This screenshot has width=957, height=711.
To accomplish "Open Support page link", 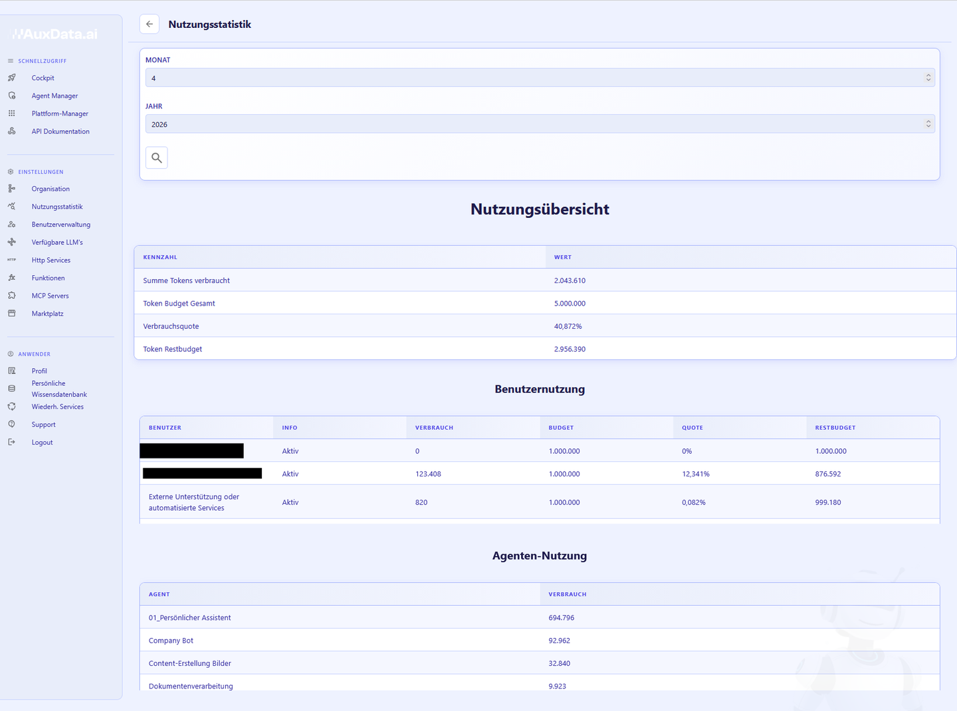I will pos(43,425).
